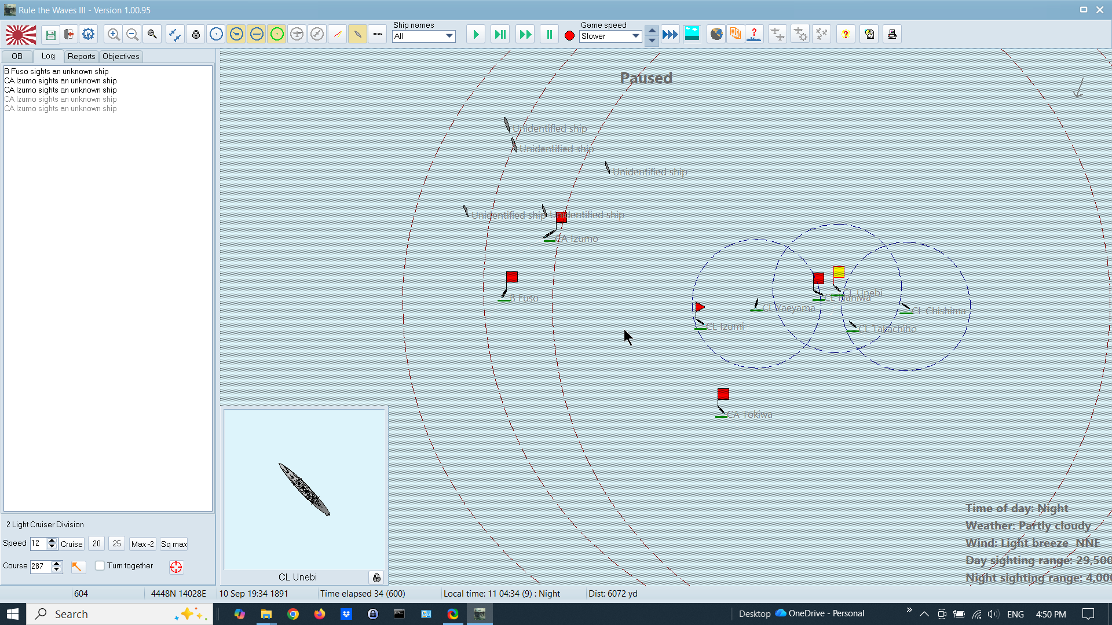Select the Log tab
This screenshot has width=1112, height=625.
coord(48,56)
